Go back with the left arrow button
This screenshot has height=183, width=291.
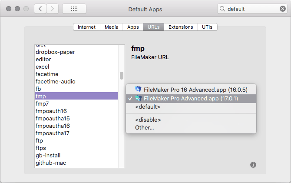pos(40,9)
